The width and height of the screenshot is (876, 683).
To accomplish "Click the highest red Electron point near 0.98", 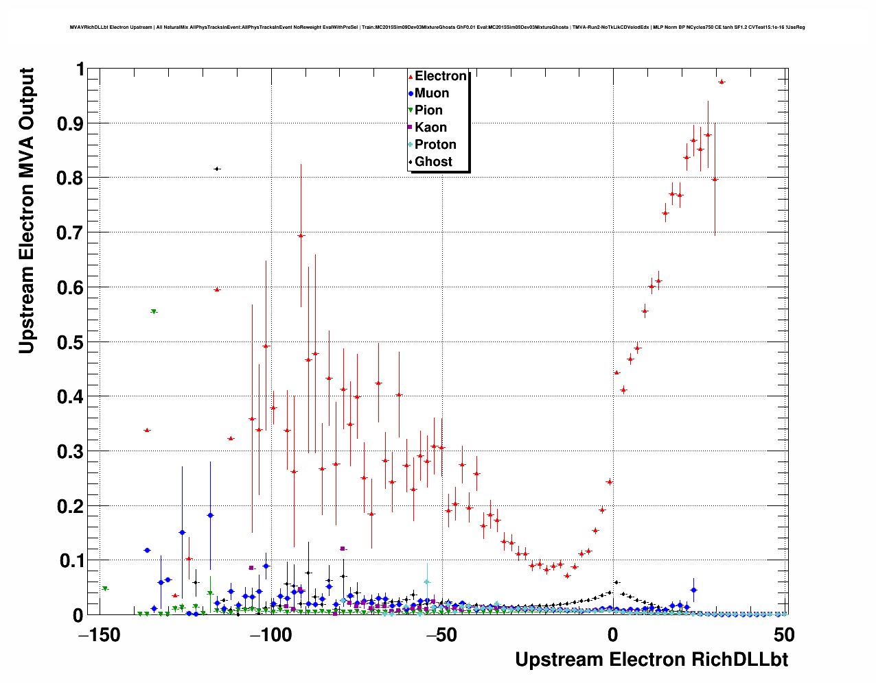I will click(x=722, y=82).
